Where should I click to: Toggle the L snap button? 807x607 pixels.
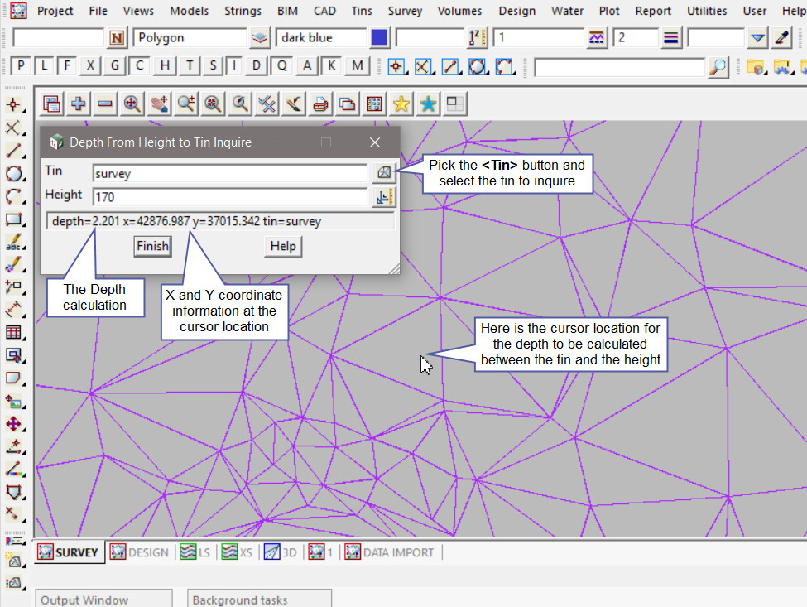(45, 66)
